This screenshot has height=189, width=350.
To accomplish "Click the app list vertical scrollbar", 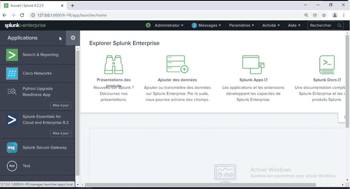I will tap(78, 113).
